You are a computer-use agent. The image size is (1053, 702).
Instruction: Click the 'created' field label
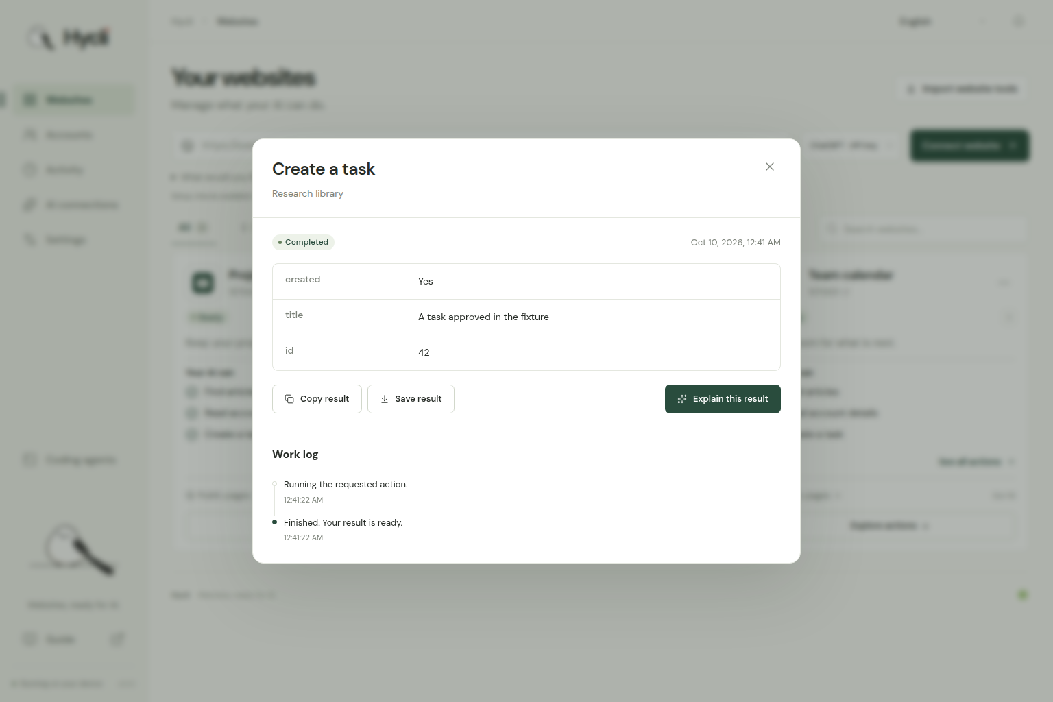tap(302, 279)
